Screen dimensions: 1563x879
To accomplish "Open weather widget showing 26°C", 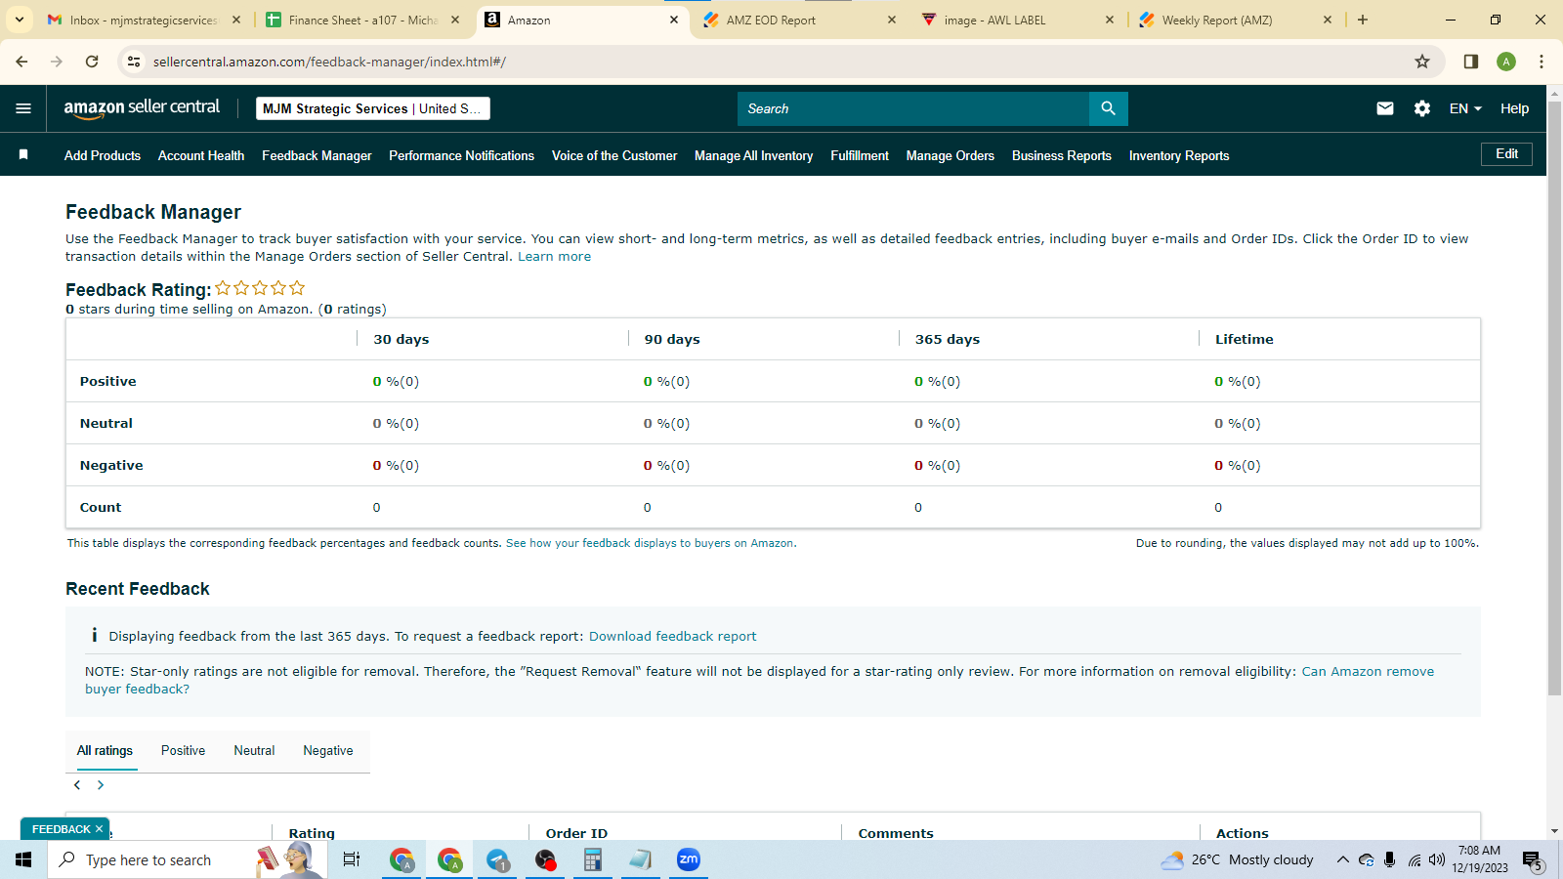I will click(x=1238, y=859).
